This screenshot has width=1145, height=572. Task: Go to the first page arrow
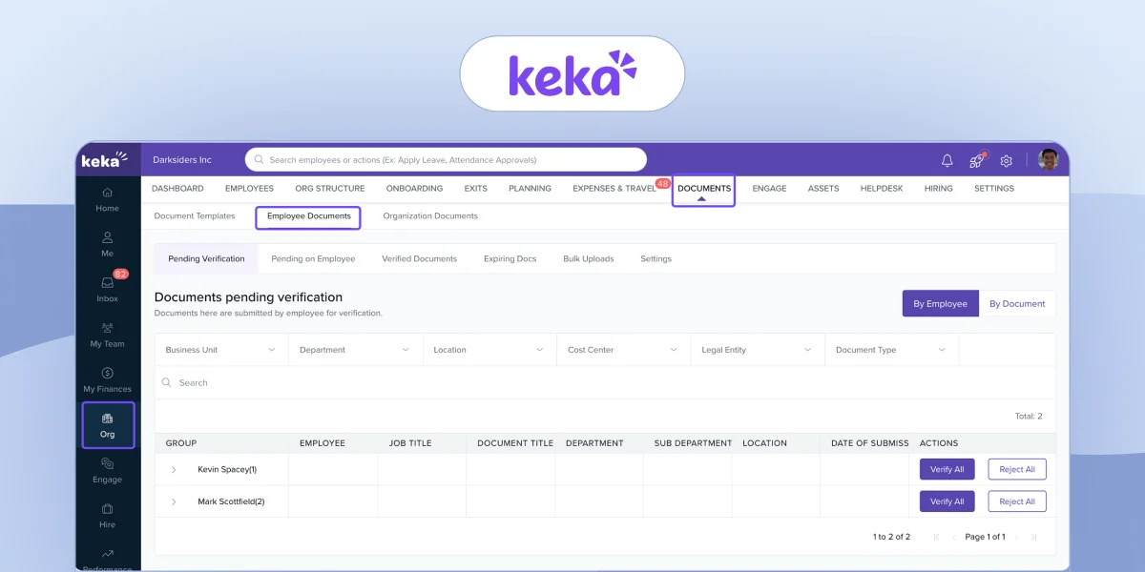click(936, 537)
